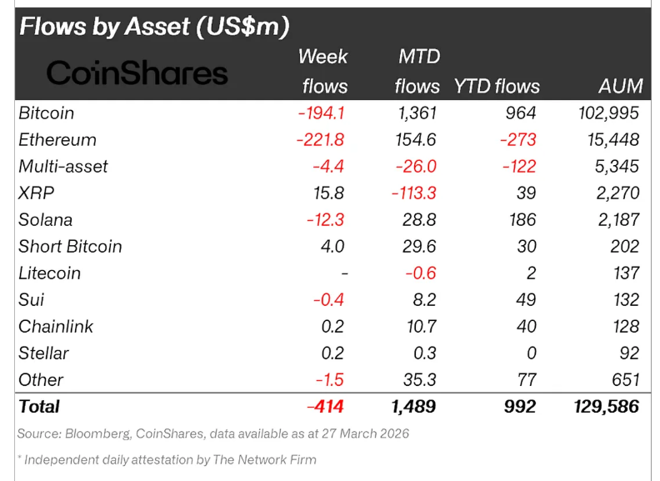
Task: Select the Solana row label
Action: point(46,220)
